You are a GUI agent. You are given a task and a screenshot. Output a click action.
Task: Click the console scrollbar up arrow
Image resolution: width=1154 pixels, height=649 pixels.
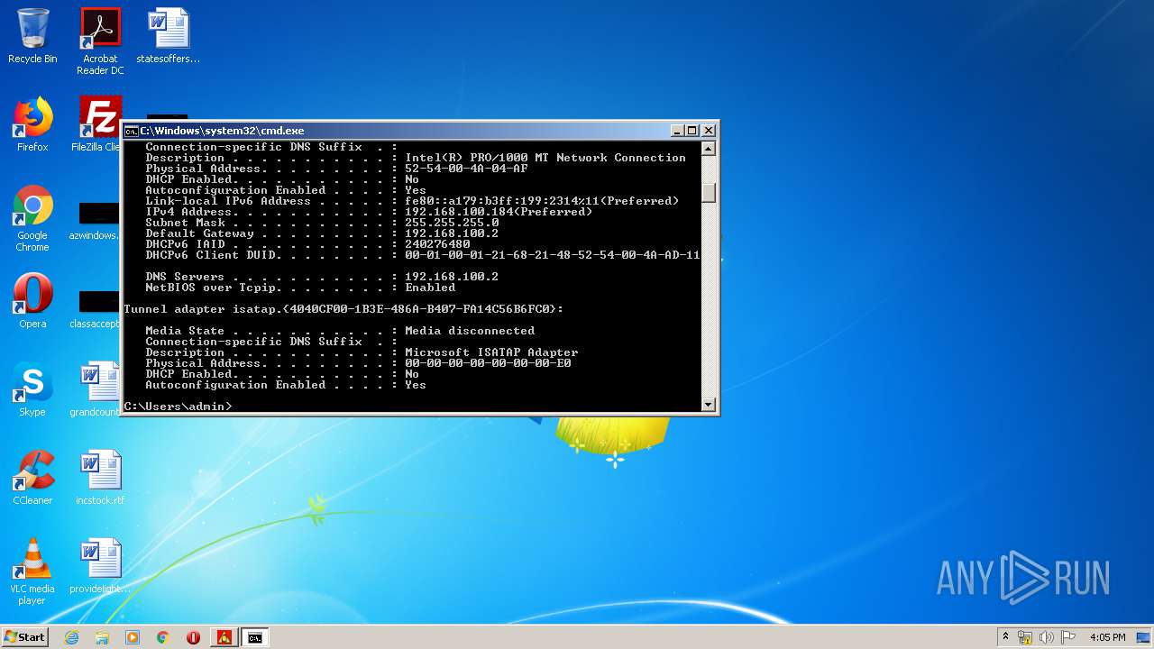(709, 149)
